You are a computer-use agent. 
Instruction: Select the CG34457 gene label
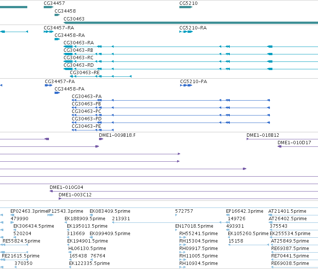click(54, 3)
